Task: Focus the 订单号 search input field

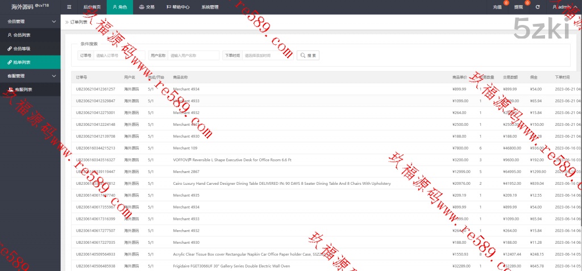Action: pyautogui.click(x=119, y=56)
